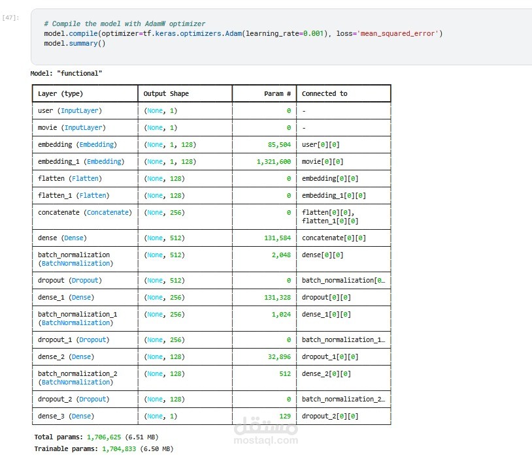Click the concatenate (Concatenate) layer name

coord(84,212)
